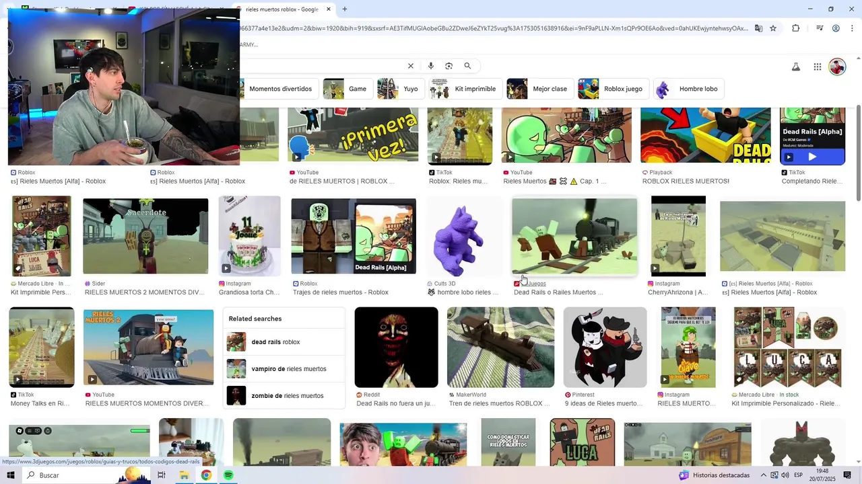Open the Chrome three-dot menu
The width and height of the screenshot is (862, 484).
852,28
